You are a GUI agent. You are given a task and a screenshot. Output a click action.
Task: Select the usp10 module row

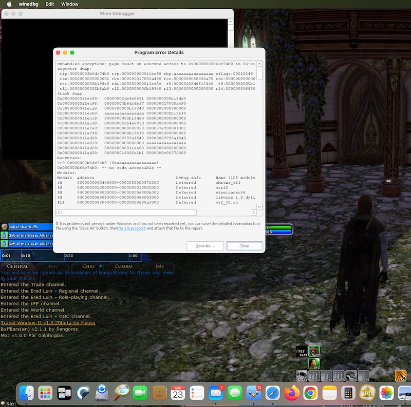(156, 187)
